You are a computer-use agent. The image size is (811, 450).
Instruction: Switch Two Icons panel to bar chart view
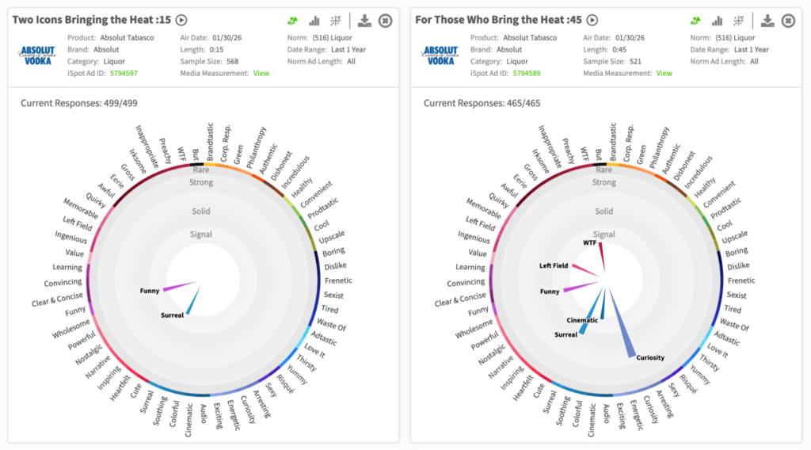coord(314,21)
